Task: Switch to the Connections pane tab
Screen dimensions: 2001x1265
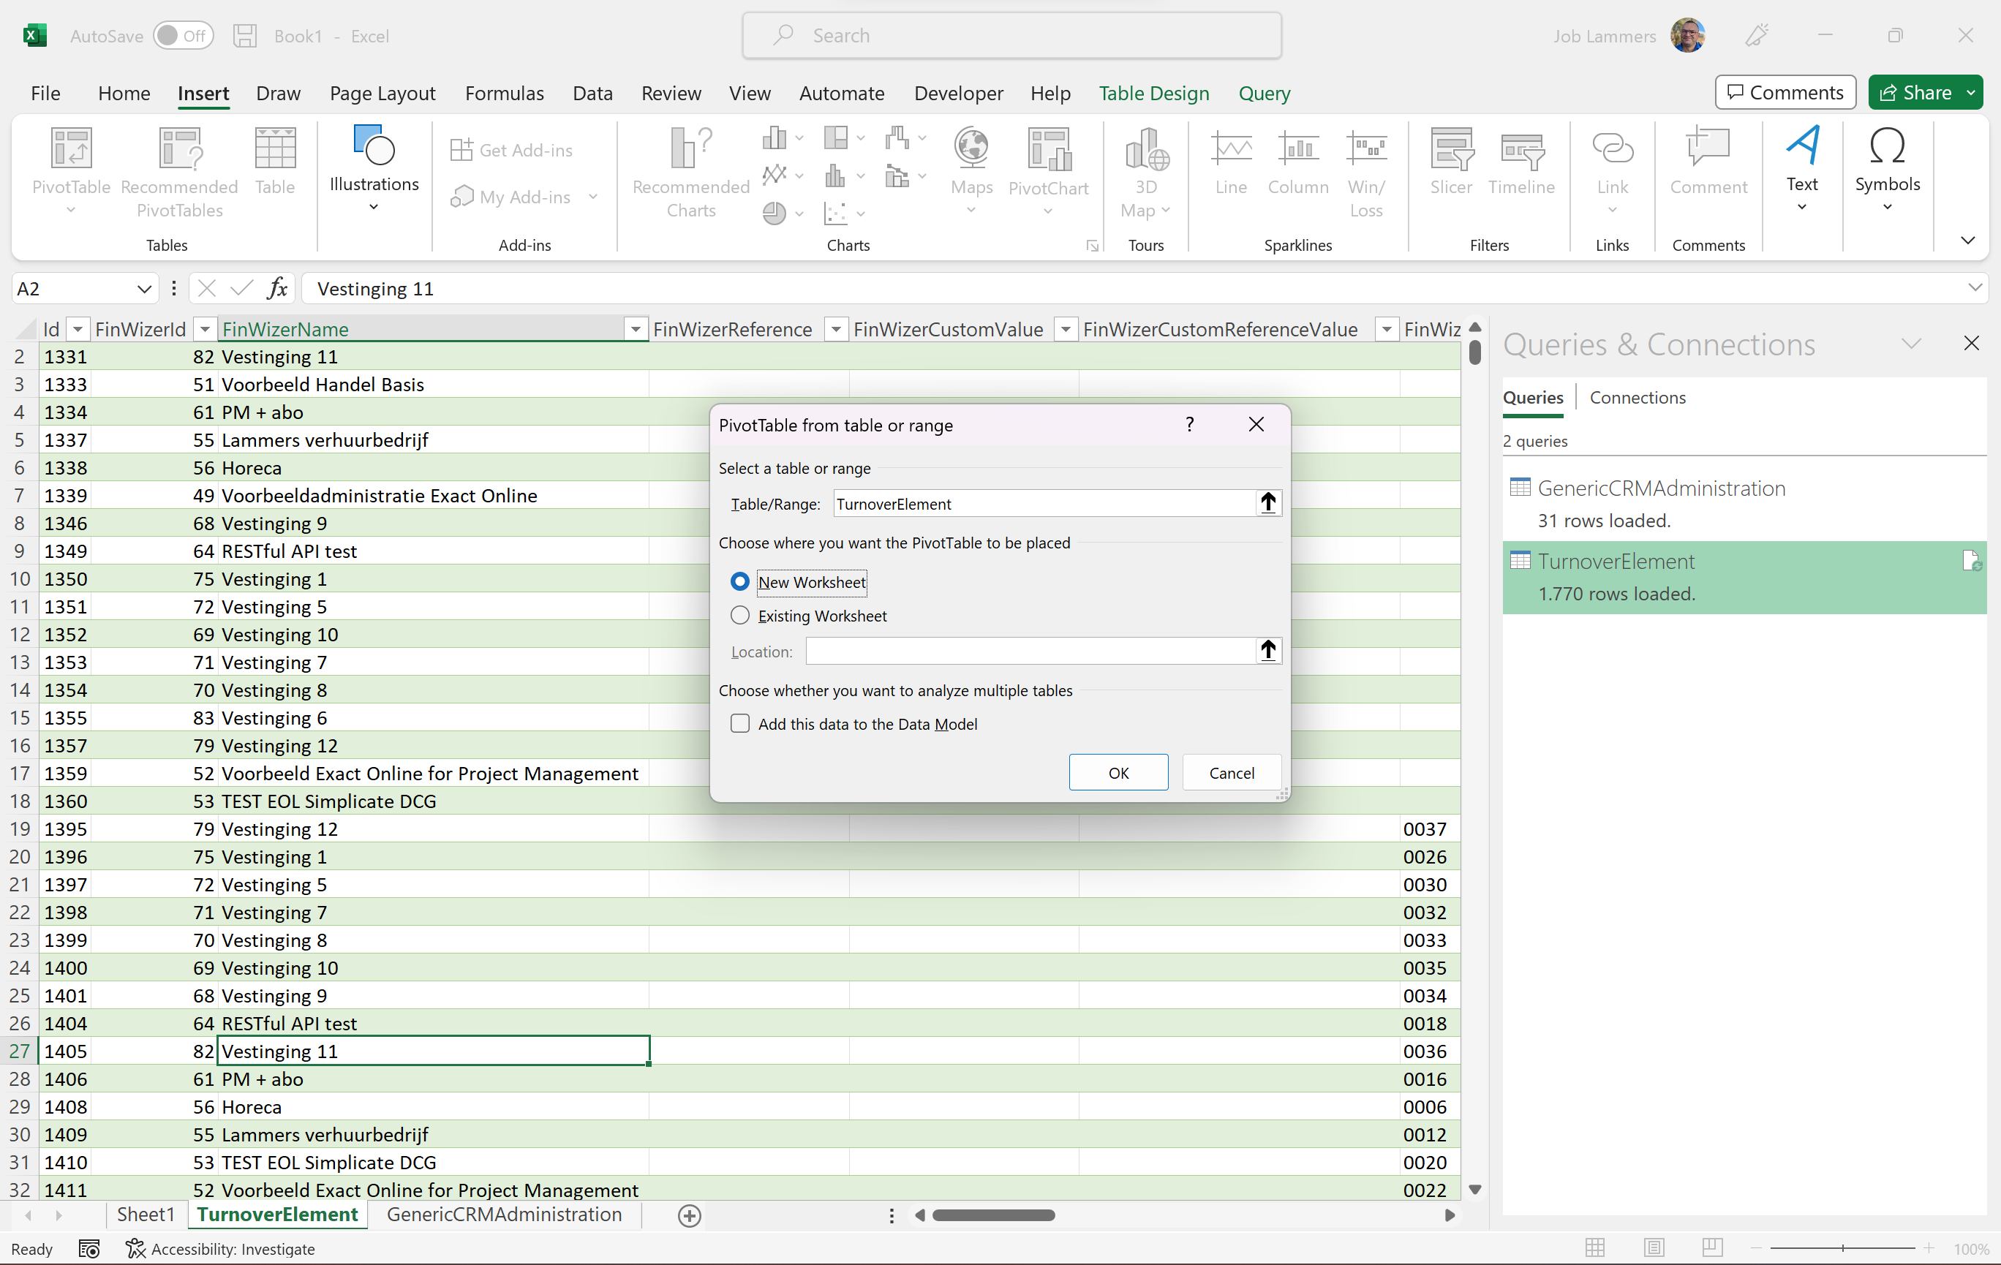Action: point(1636,397)
